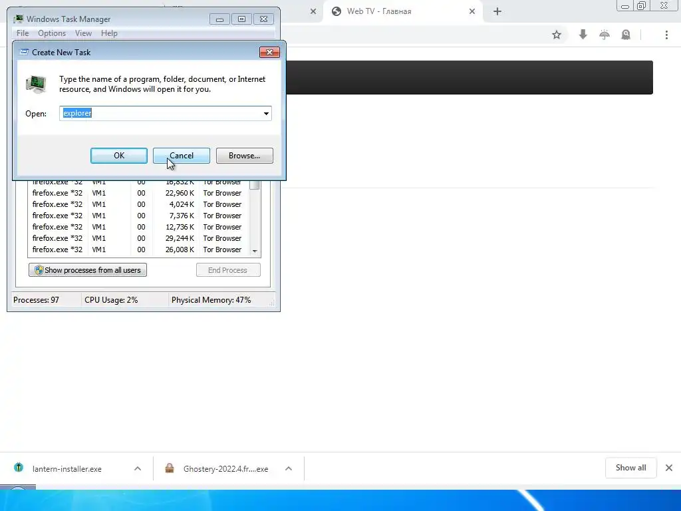681x511 pixels.
Task: Open Browse... to pick a program
Action: (245, 156)
